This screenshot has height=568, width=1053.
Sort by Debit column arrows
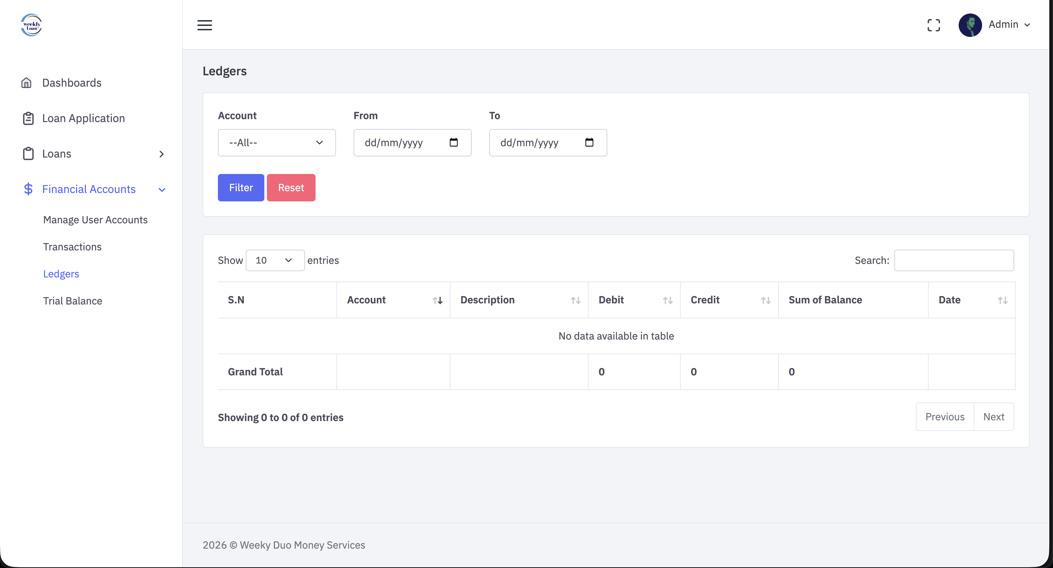[x=668, y=300]
